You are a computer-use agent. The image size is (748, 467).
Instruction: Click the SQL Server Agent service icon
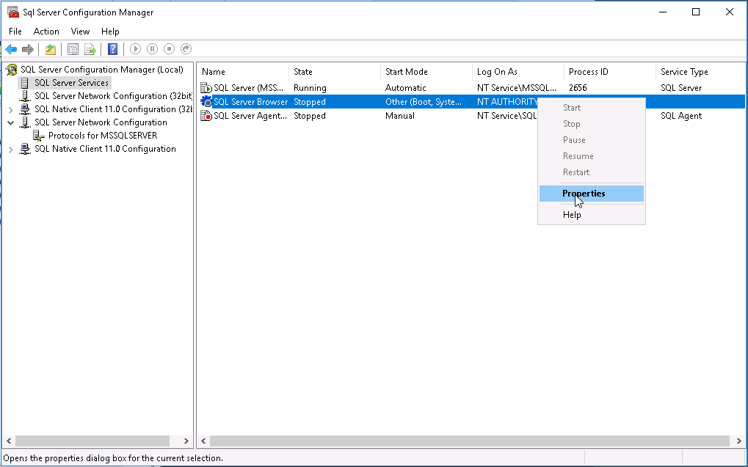206,116
